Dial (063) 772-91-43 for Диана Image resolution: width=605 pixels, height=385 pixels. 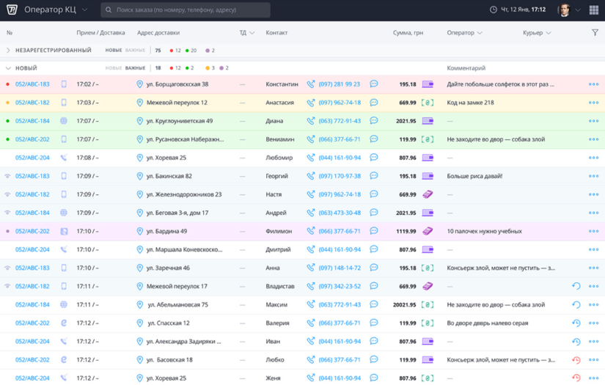point(340,121)
